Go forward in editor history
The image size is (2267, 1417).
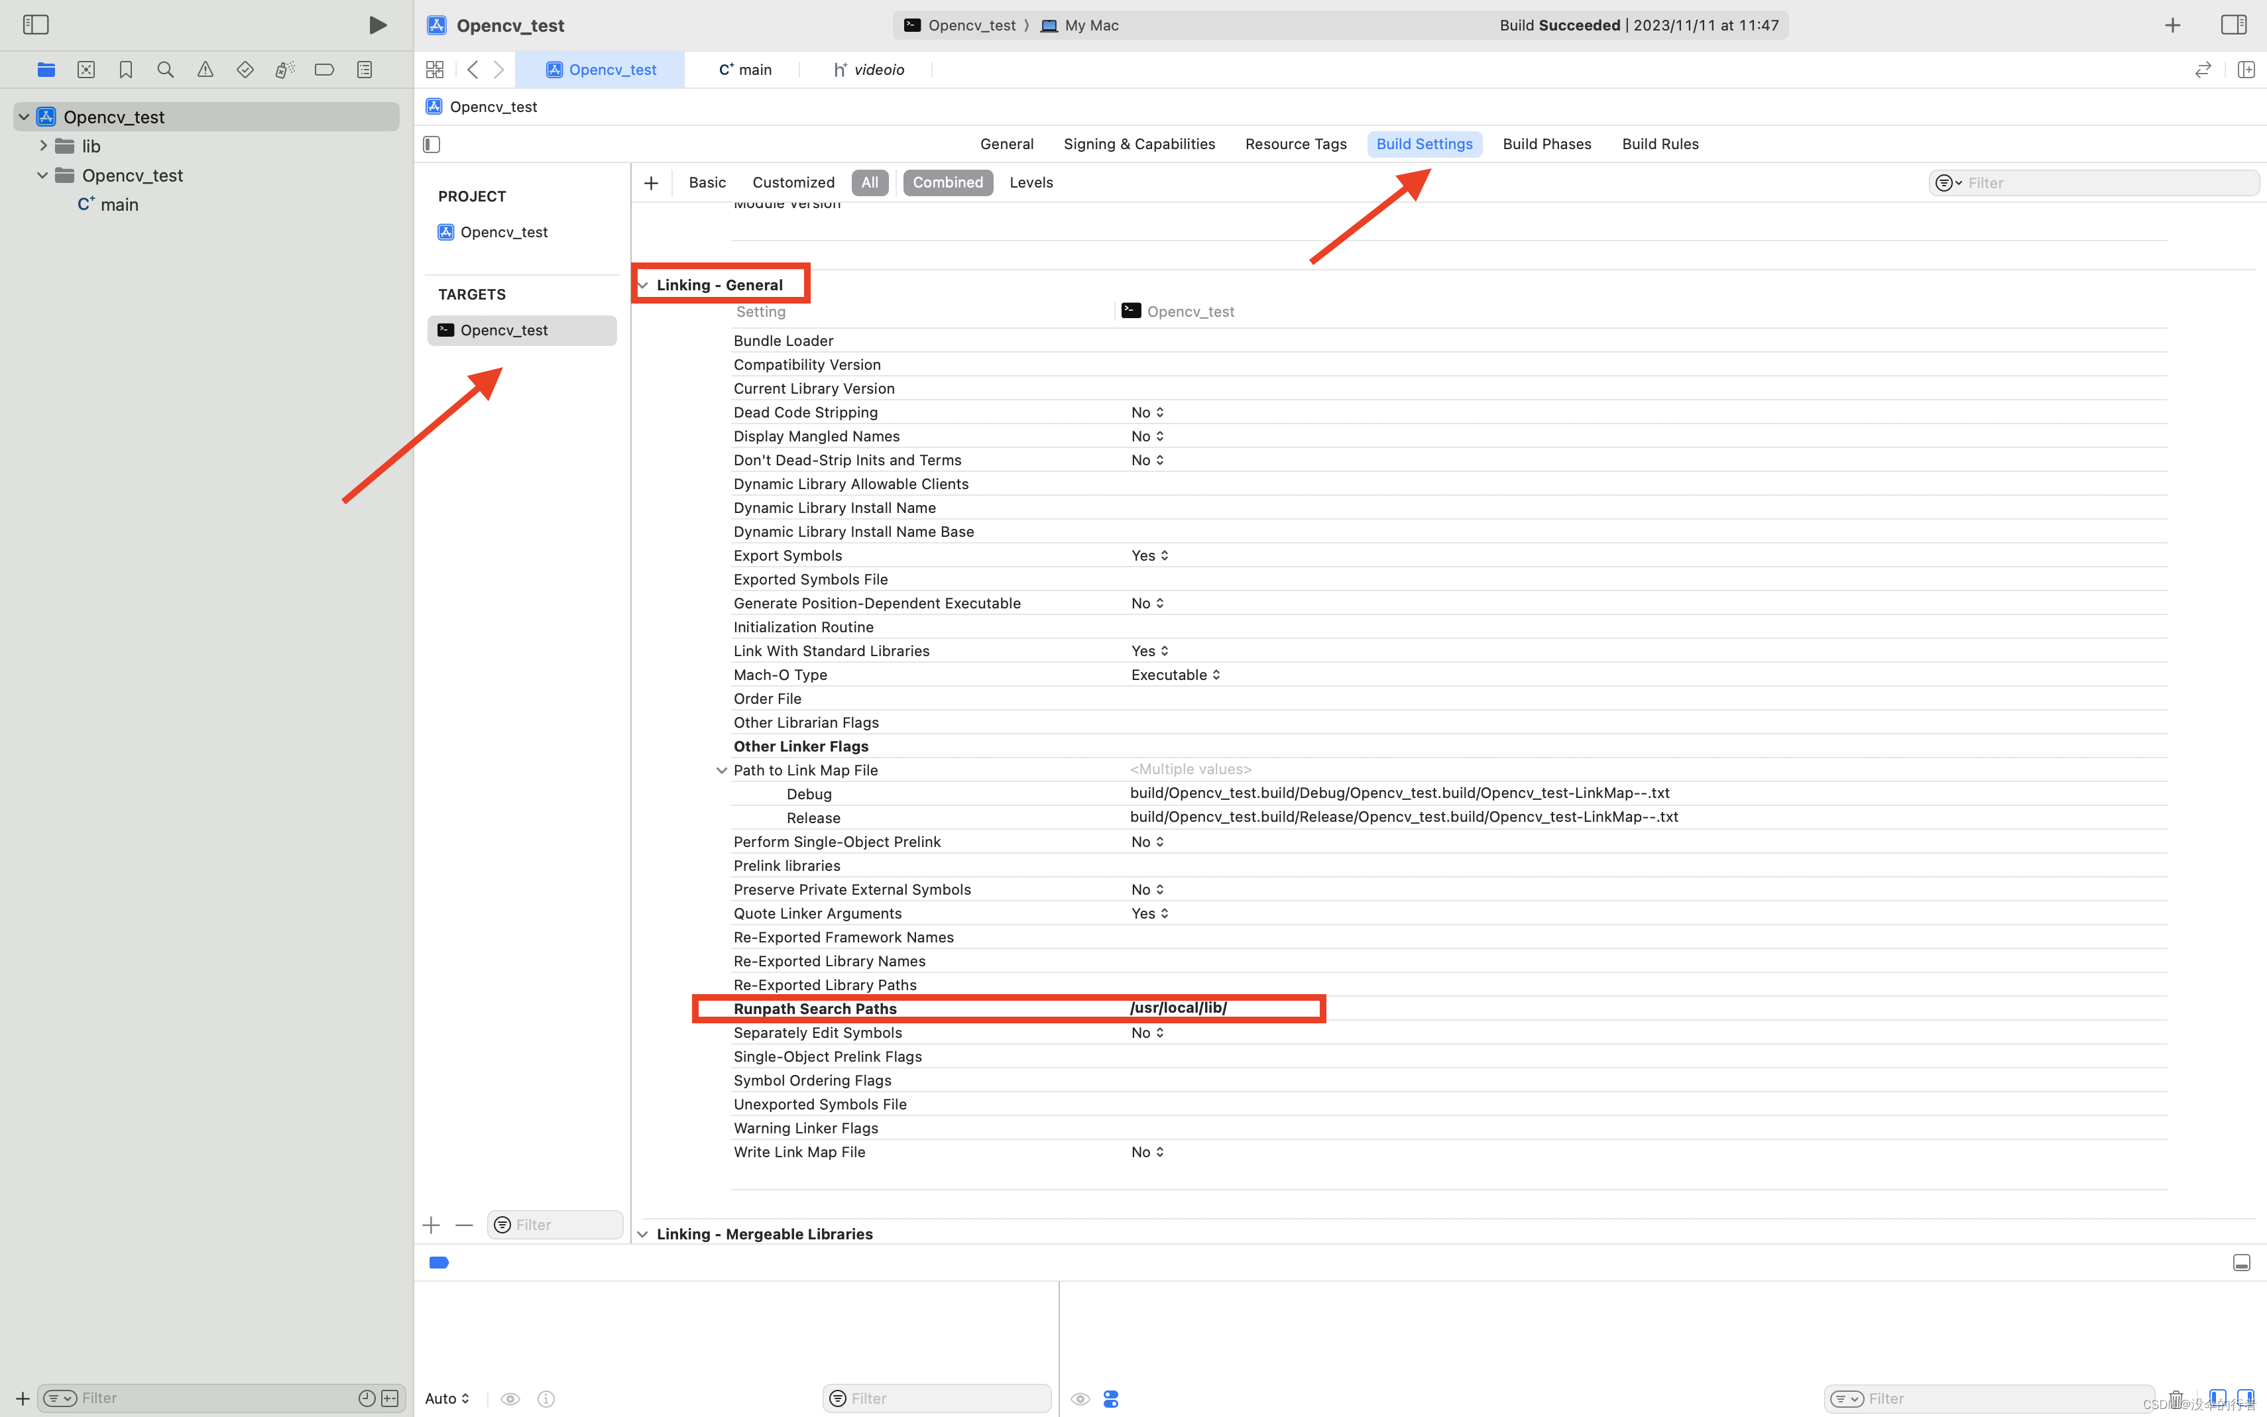(x=498, y=70)
